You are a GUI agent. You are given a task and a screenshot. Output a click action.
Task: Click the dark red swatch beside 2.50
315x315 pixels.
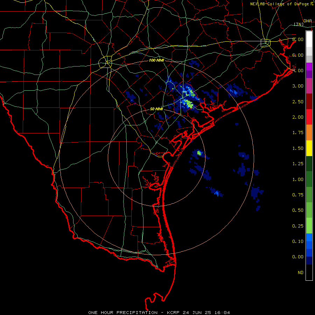309,101
